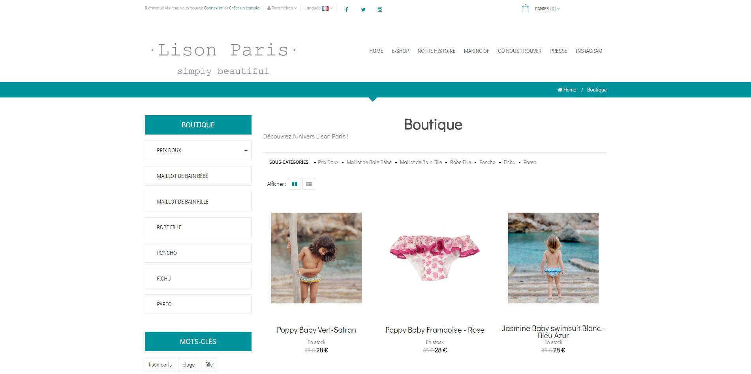The image size is (751, 374).
Task: Select Maillot de Bain Bébé sidebar category
Action: point(198,176)
